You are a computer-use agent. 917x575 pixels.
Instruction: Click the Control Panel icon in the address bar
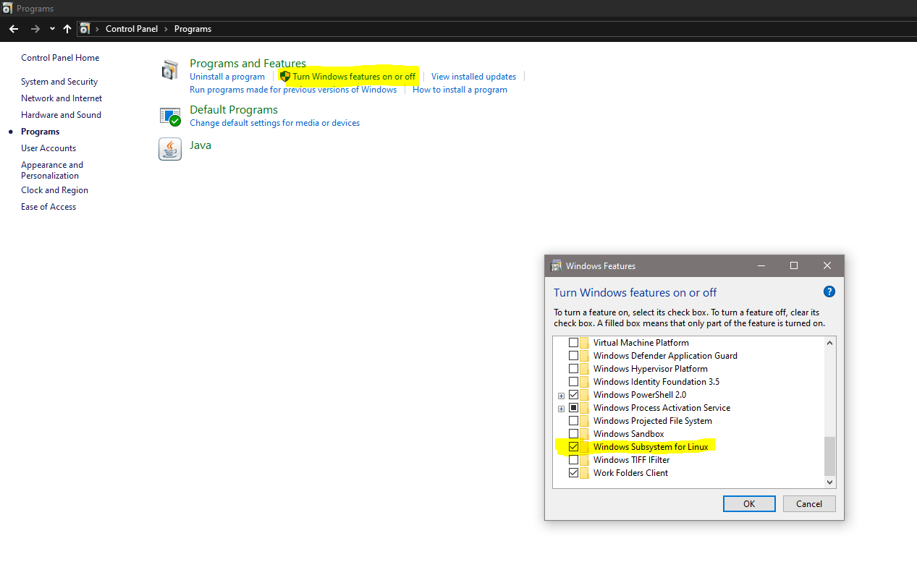tap(85, 29)
